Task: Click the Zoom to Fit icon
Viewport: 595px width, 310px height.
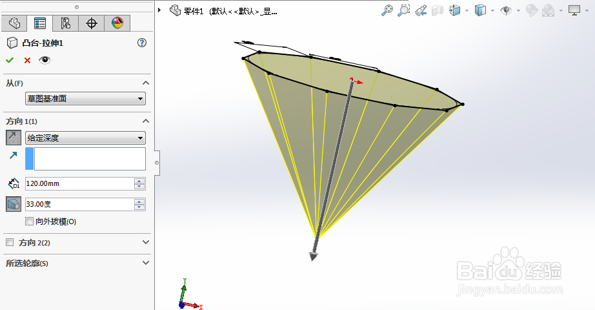Action: click(387, 10)
